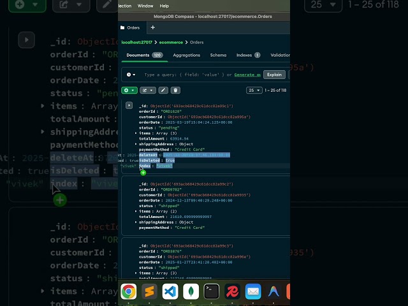This screenshot has height=306, width=408.
Task: Open the Window menu
Action: [145, 6]
